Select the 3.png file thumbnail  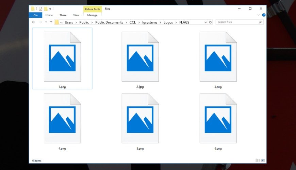(218, 56)
